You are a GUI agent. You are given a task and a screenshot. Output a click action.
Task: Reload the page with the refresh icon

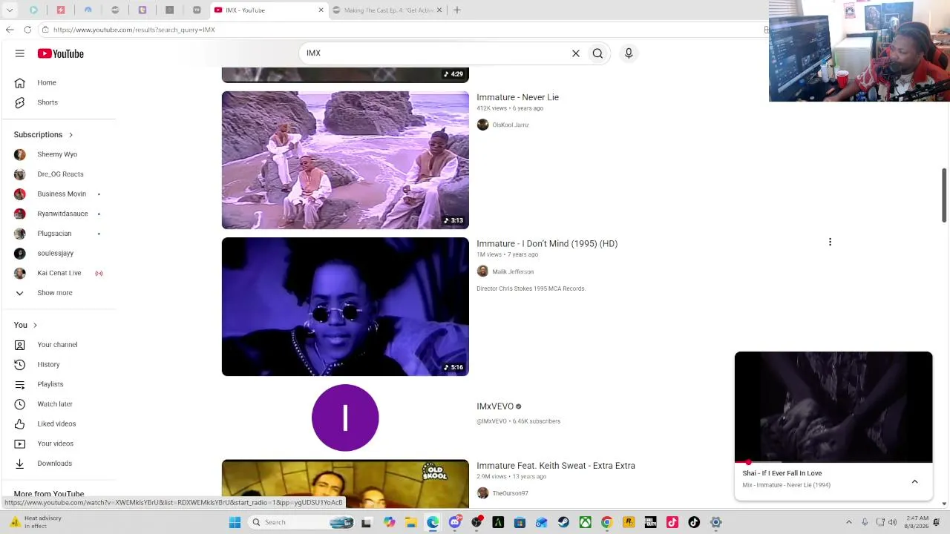click(27, 30)
